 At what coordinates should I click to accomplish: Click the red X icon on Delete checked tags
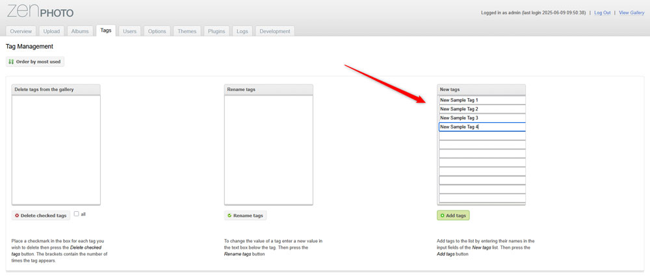pos(17,216)
